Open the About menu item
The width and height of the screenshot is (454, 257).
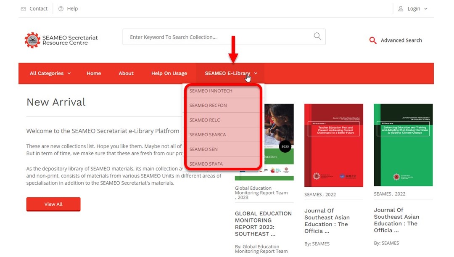pos(126,73)
